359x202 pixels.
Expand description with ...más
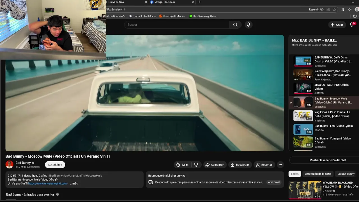(74, 183)
